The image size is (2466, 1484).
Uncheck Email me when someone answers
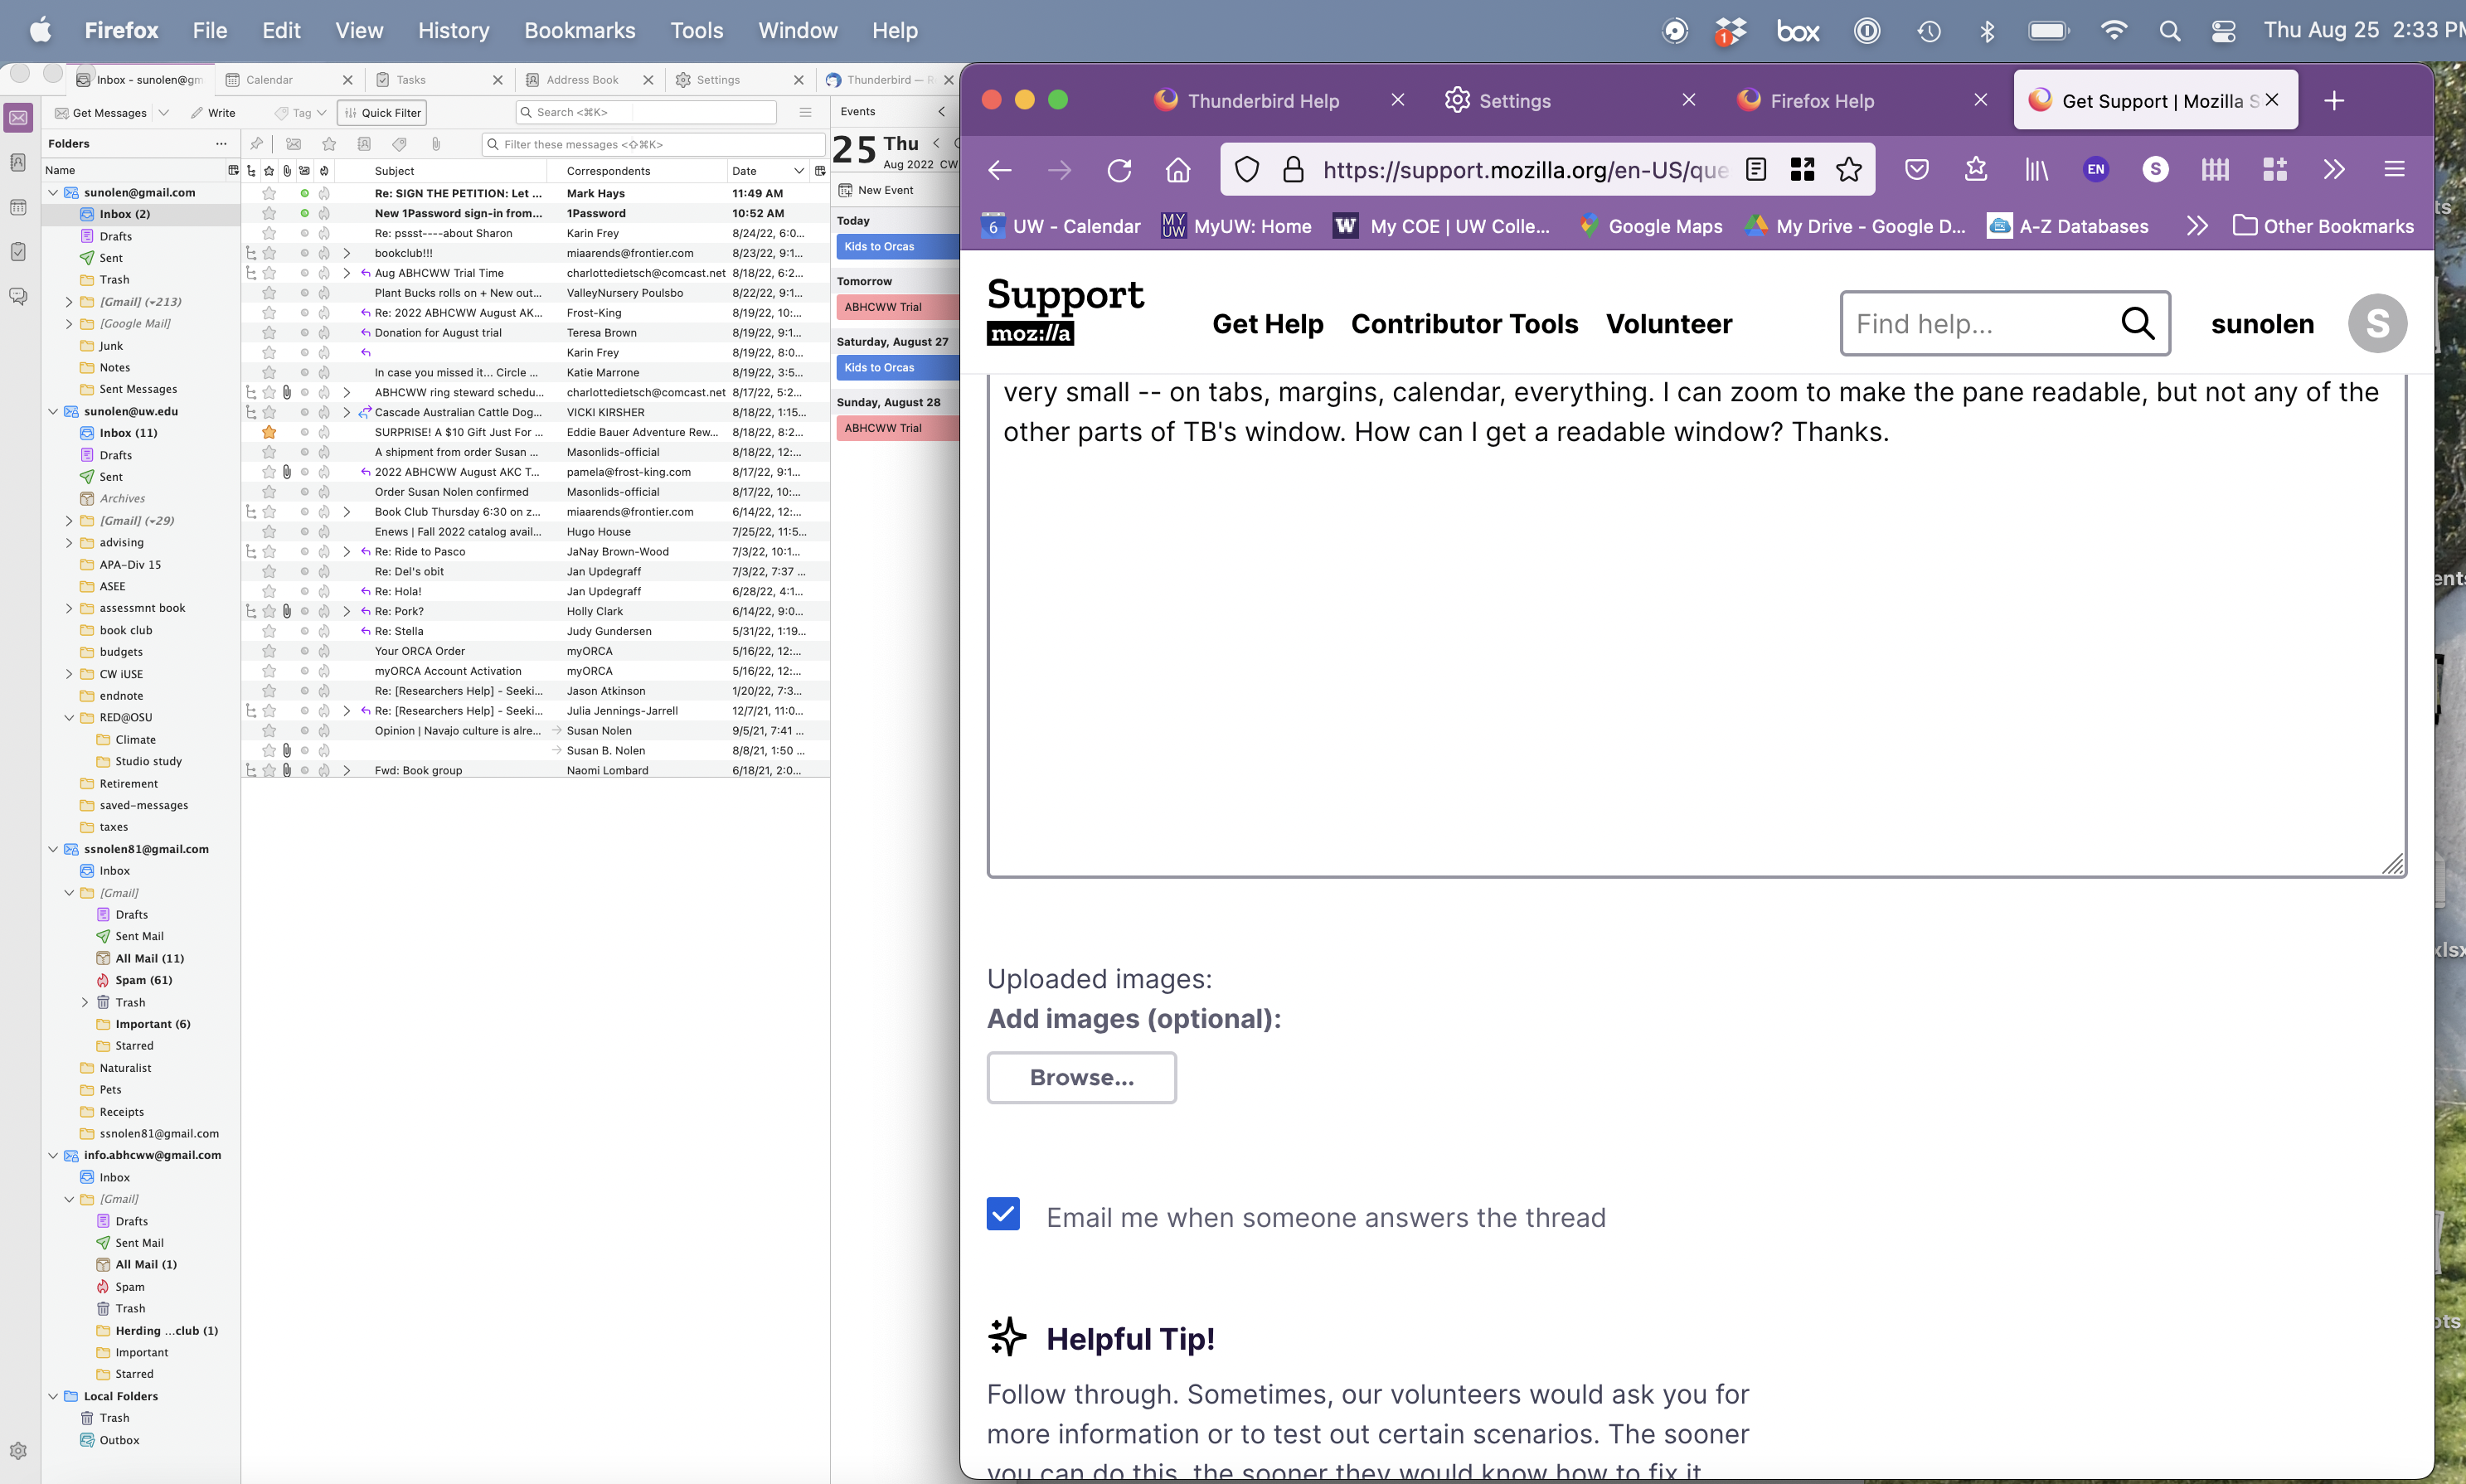(x=1003, y=1214)
